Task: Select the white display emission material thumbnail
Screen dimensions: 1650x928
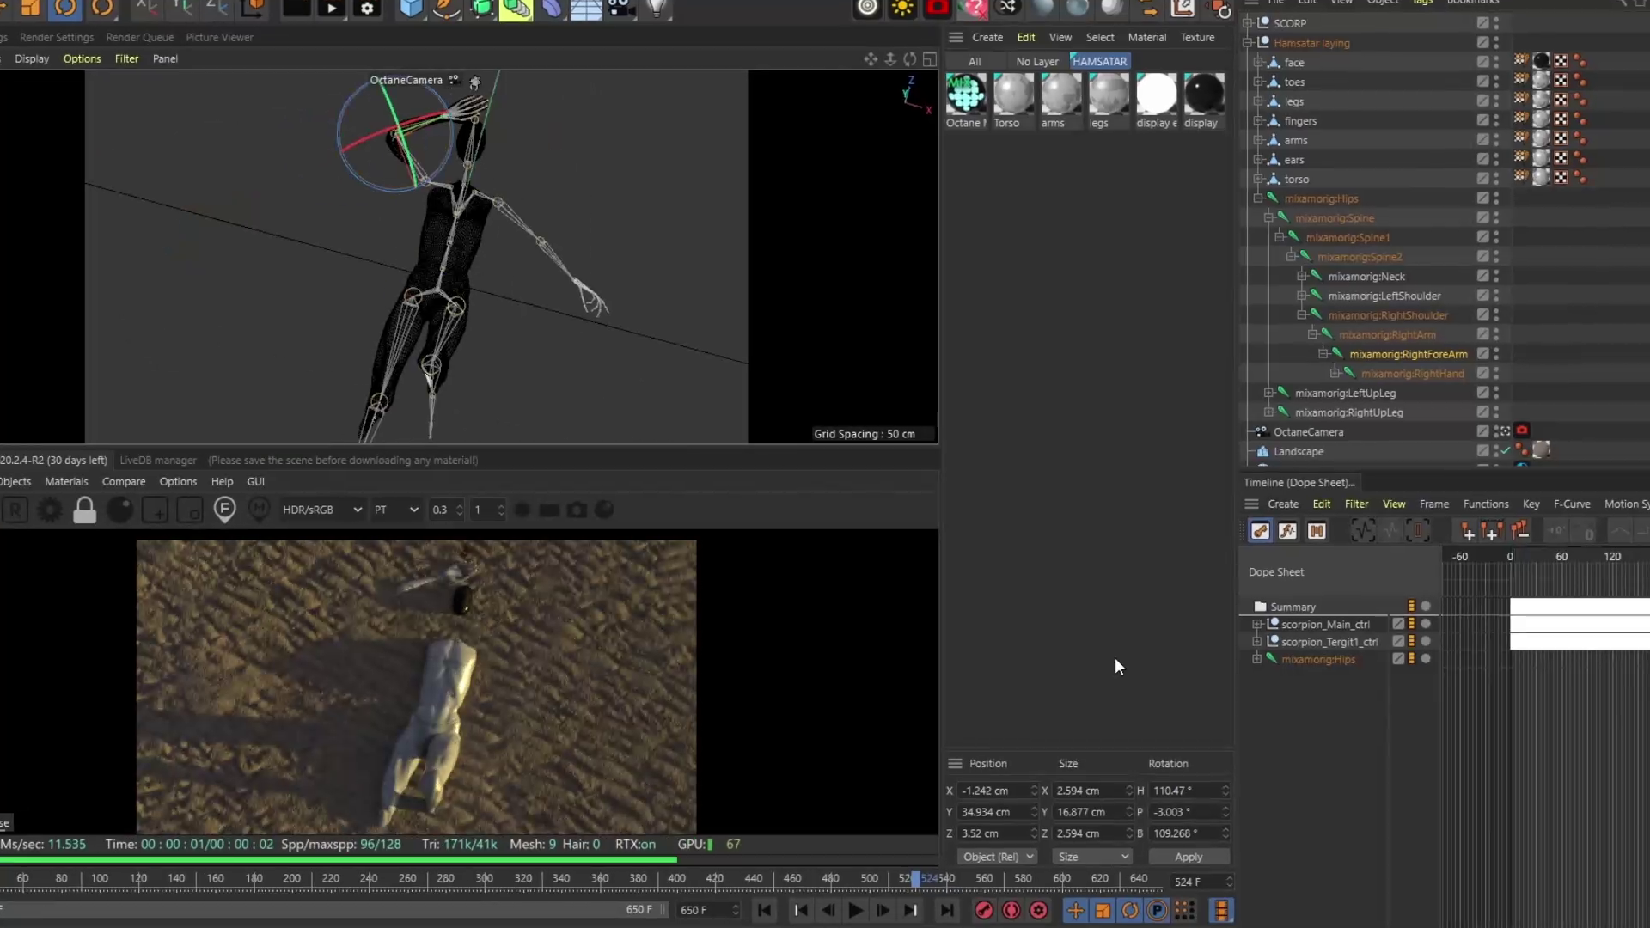Action: click(1156, 94)
